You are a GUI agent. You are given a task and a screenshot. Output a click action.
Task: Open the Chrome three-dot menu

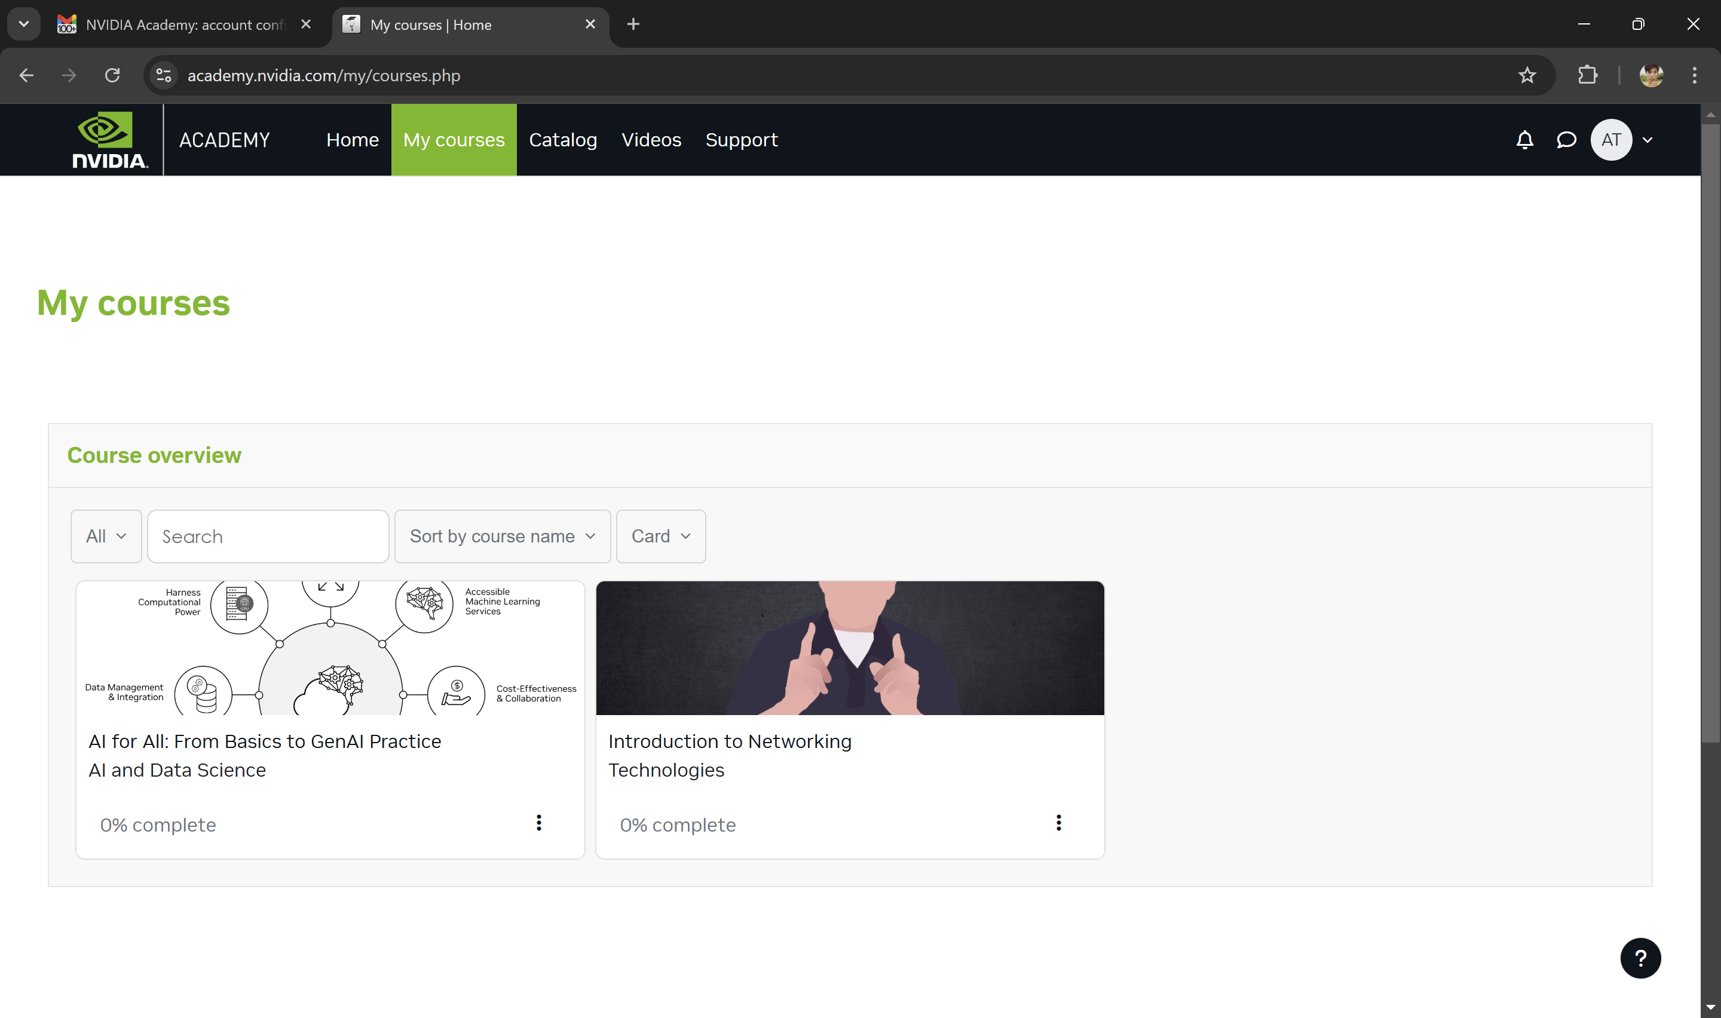[x=1694, y=75]
